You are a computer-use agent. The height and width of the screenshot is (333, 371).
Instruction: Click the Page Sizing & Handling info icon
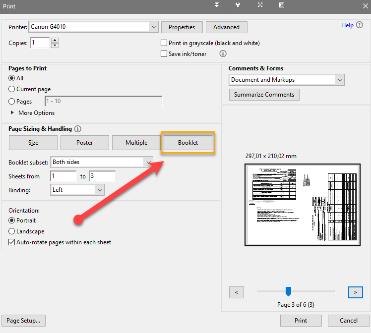point(77,129)
